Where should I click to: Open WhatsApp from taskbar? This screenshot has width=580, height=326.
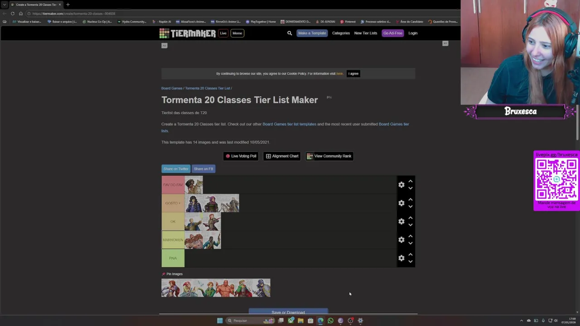330,321
